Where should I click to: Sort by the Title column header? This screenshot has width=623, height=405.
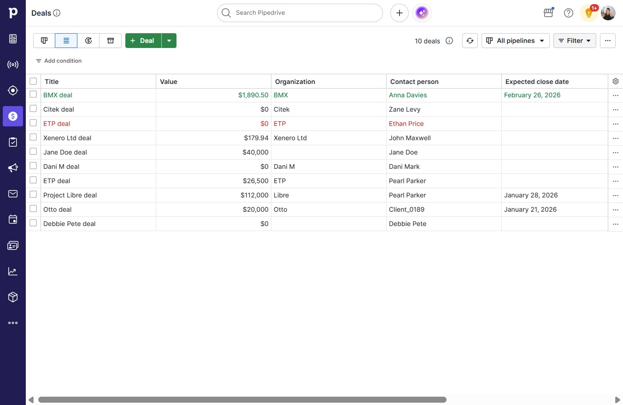tap(98, 81)
